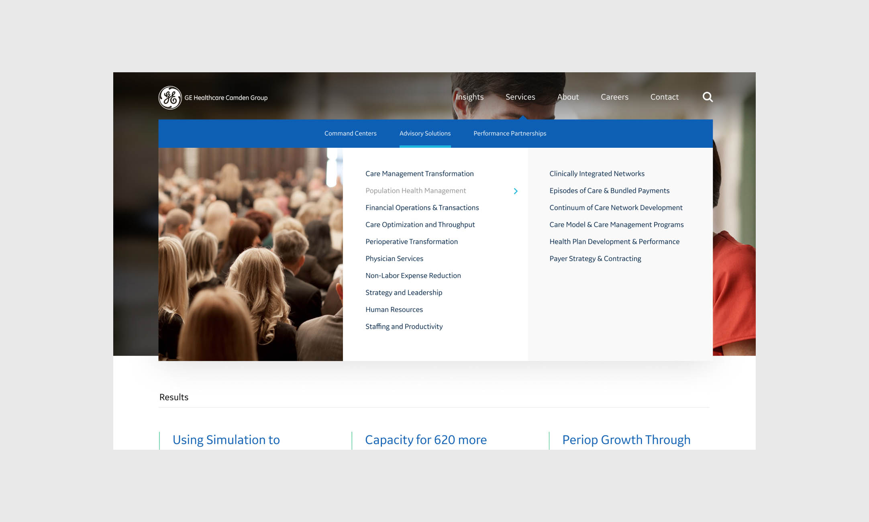Select Care Management Transformation link
Image resolution: width=869 pixels, height=522 pixels.
click(x=420, y=173)
